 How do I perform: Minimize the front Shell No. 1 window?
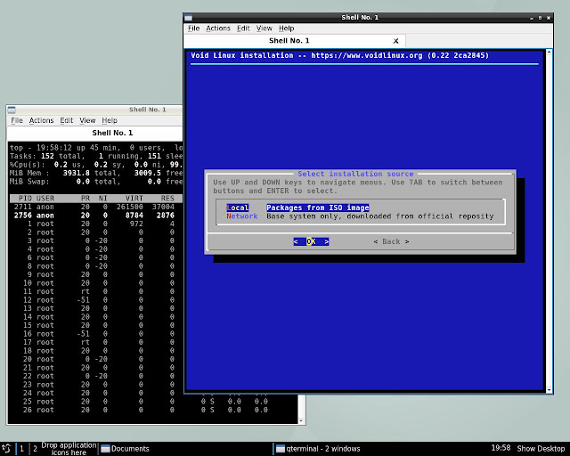(532, 18)
